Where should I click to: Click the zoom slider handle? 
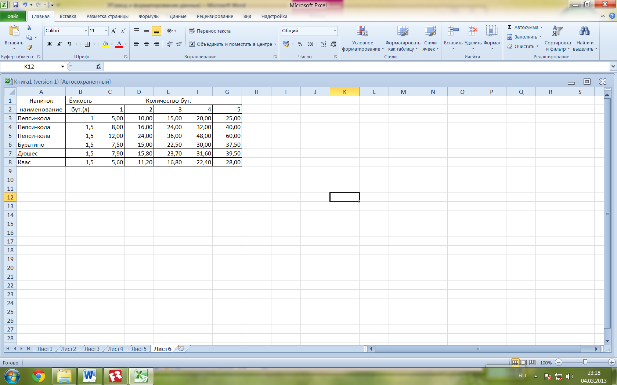[585, 362]
